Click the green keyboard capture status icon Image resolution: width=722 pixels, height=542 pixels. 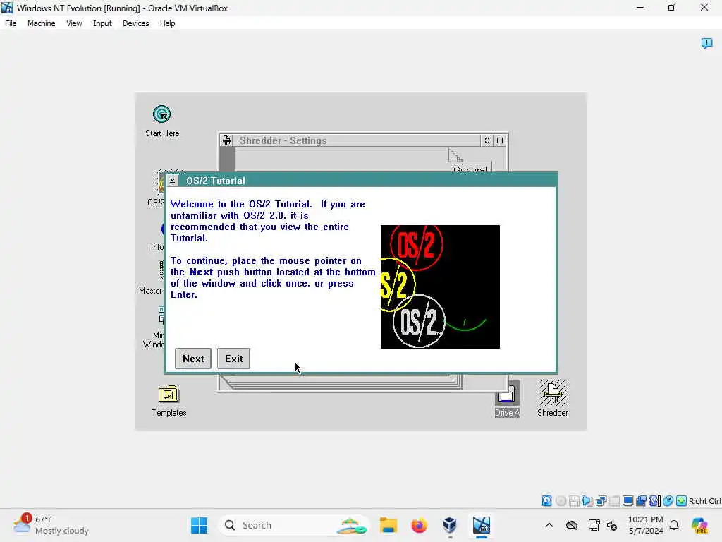pos(682,501)
